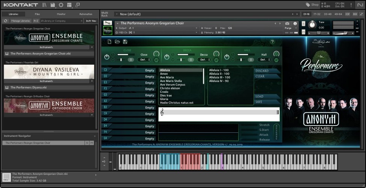Click the question mark help icon
366x188 pixels.
[272, 42]
